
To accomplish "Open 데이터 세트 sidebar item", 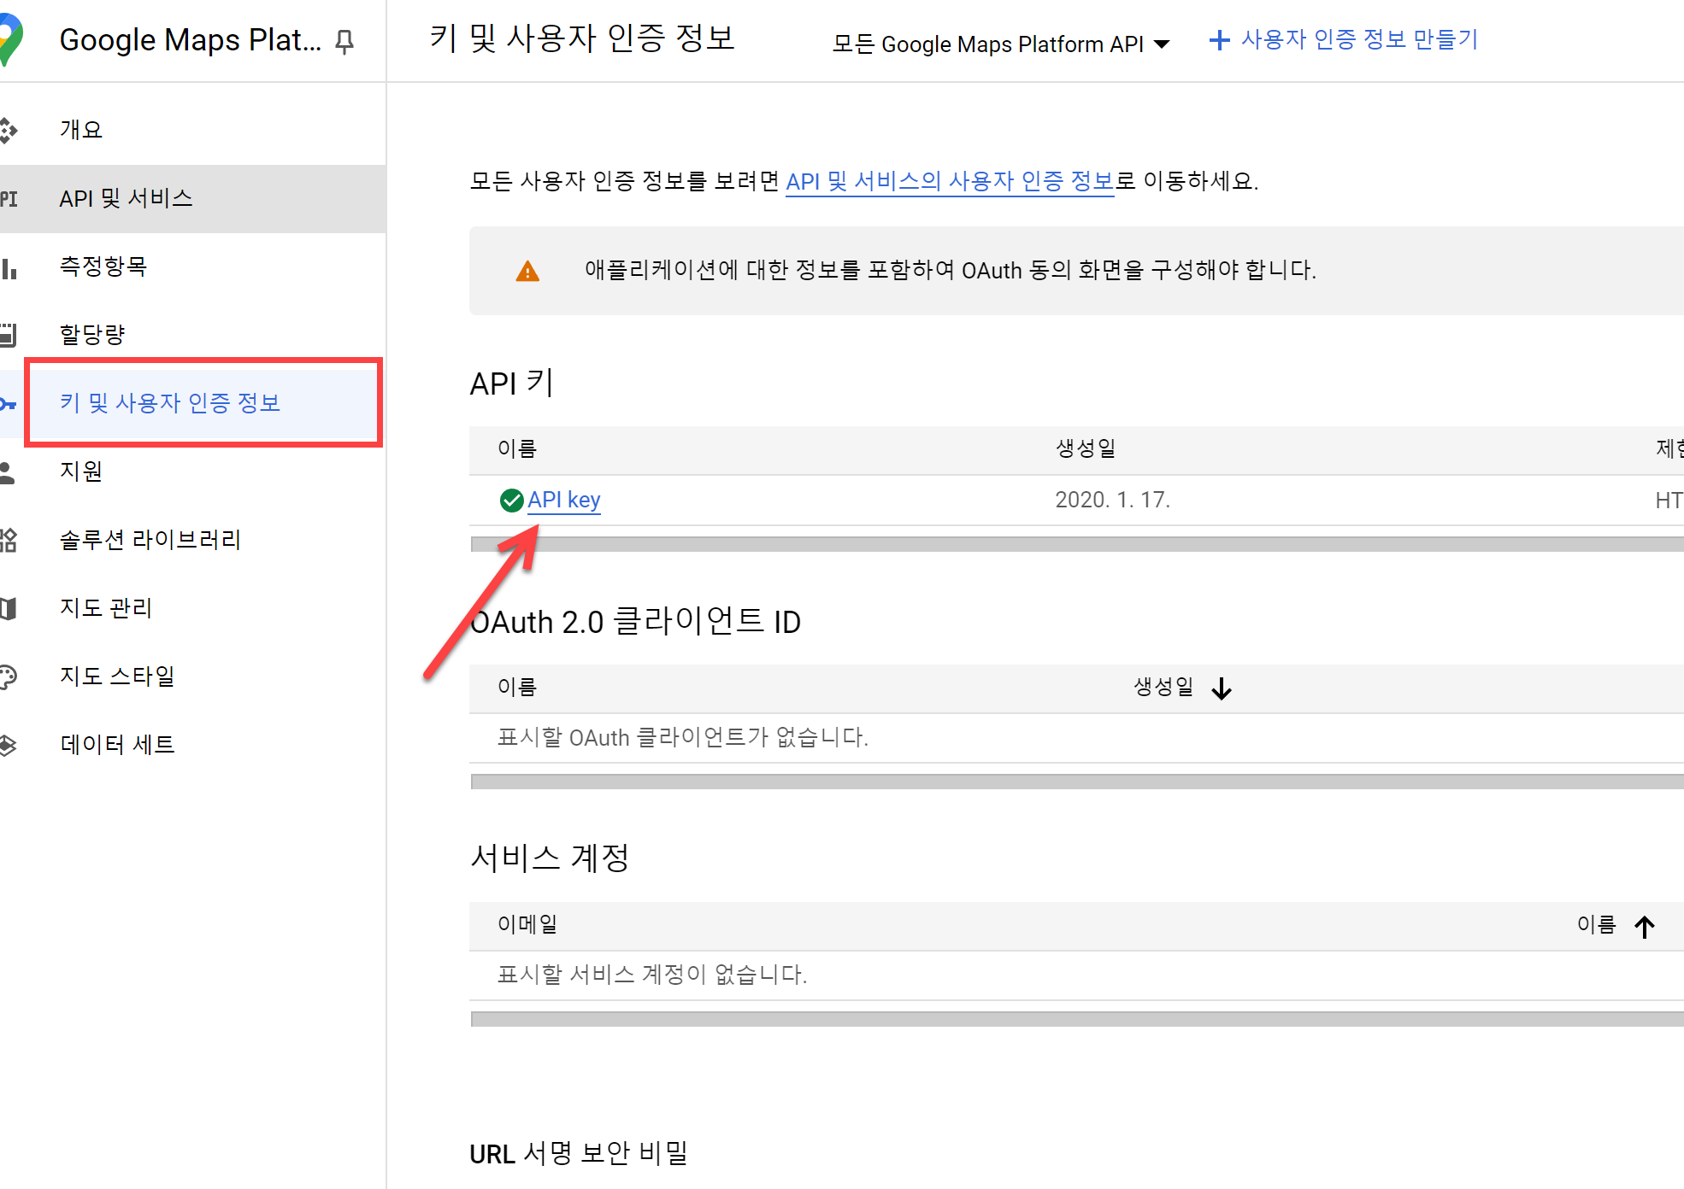I will [117, 745].
